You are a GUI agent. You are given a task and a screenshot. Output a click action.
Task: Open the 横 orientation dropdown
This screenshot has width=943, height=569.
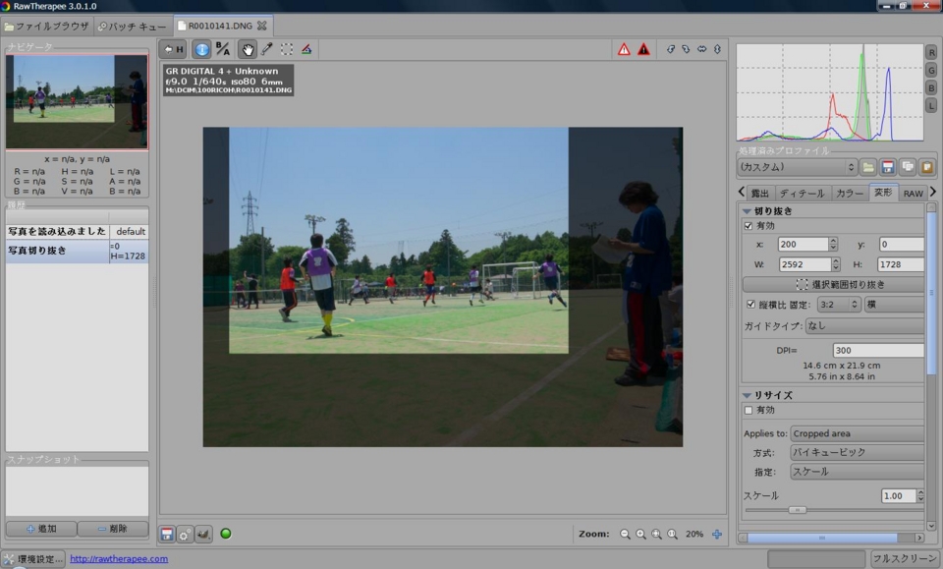tap(894, 305)
